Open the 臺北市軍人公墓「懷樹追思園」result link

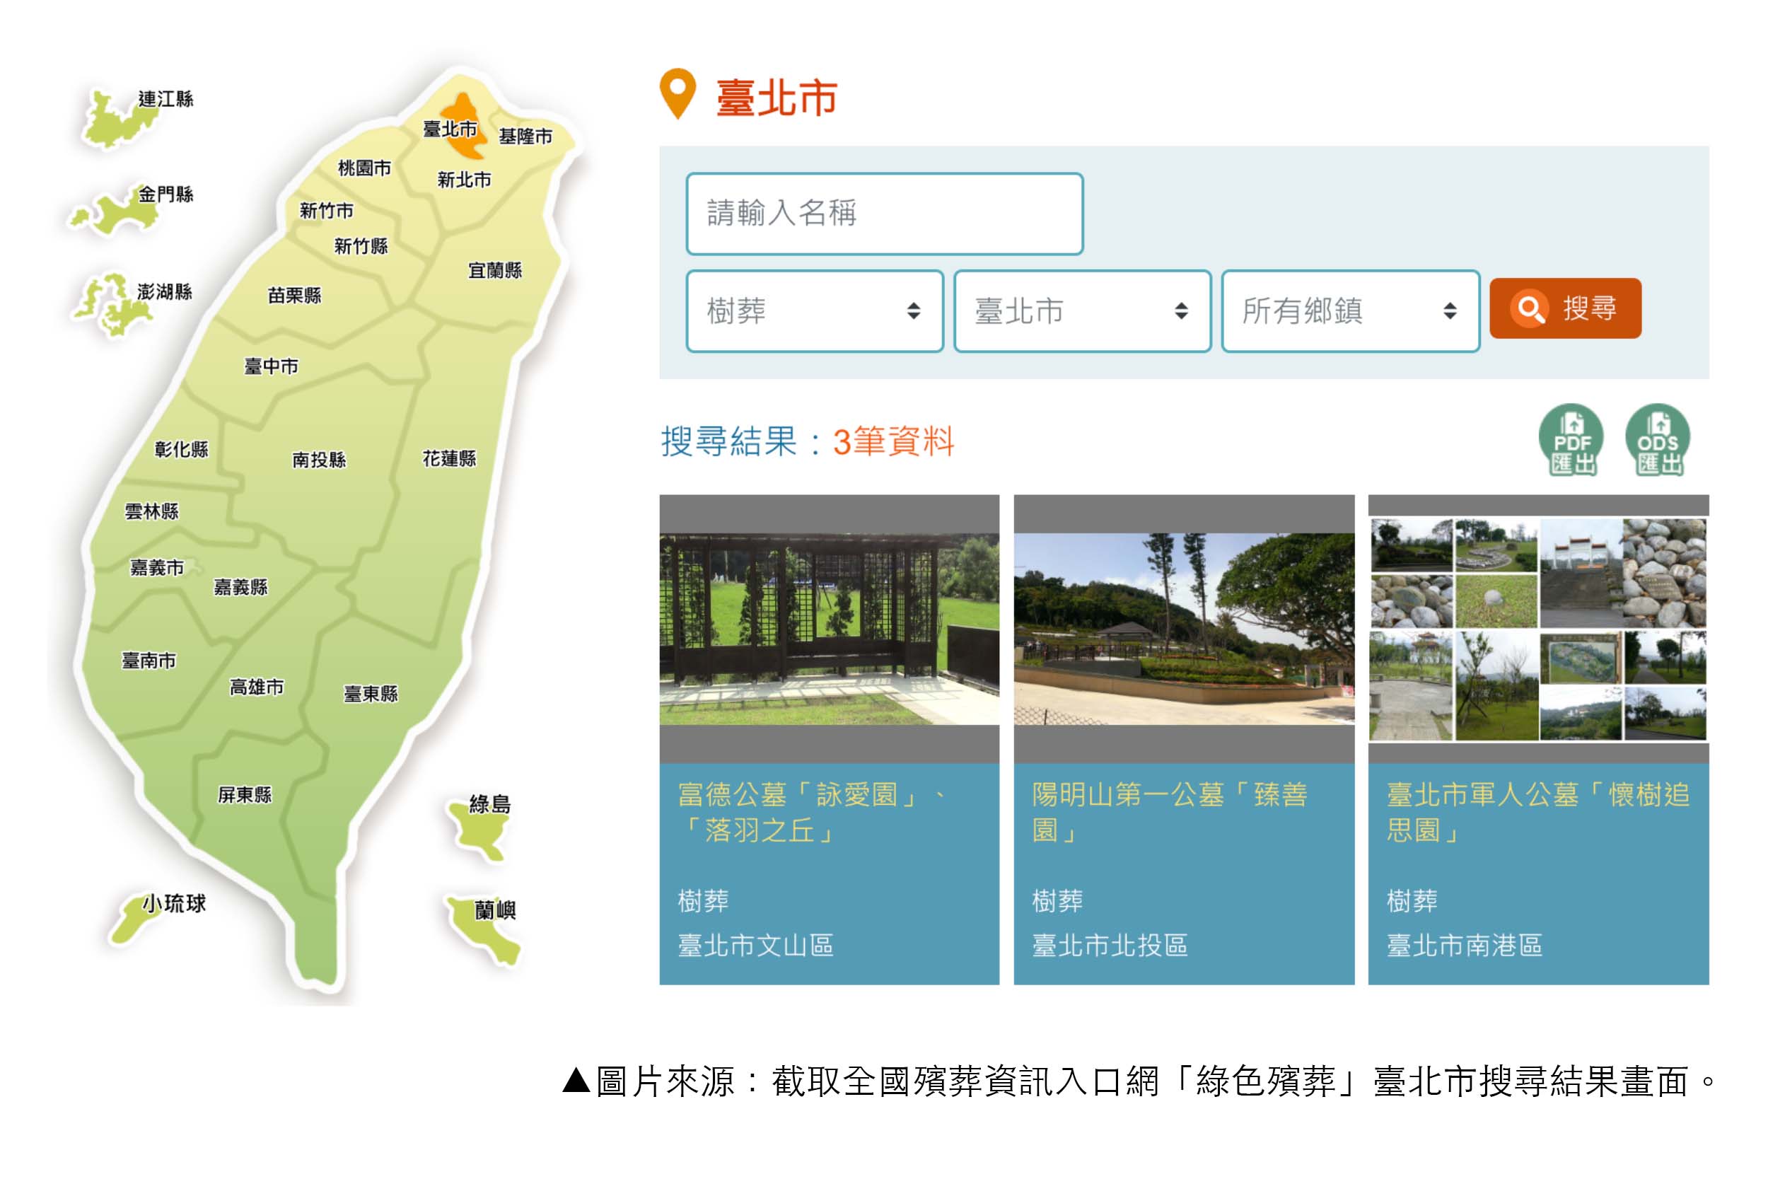point(1538,813)
